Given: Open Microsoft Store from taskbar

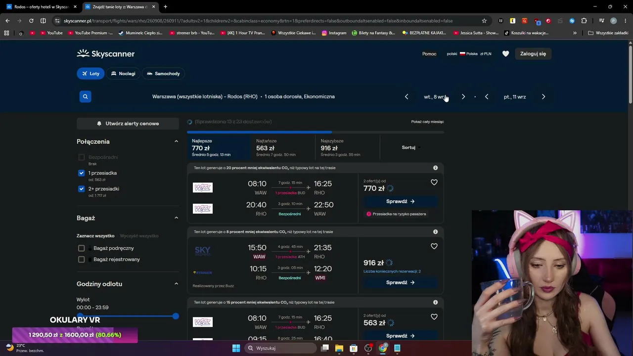Looking at the screenshot, I should pos(353,348).
